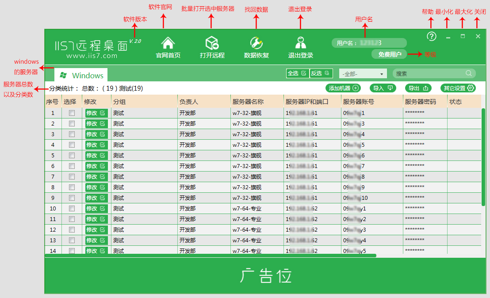Screen dimensions: 490x298
Task: Click w7-64-专业 server name in row 10
Action: coord(247,209)
